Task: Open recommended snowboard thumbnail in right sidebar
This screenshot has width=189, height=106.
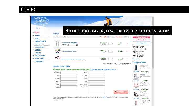Action: click(x=136, y=68)
